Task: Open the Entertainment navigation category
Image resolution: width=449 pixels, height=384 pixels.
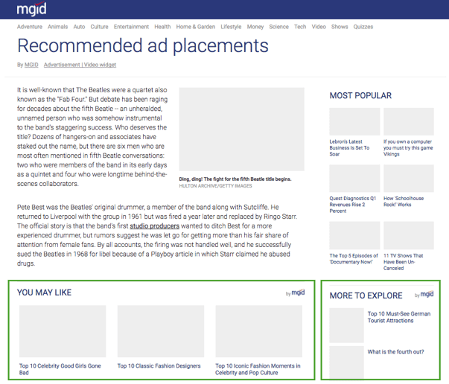Action: coord(131,27)
